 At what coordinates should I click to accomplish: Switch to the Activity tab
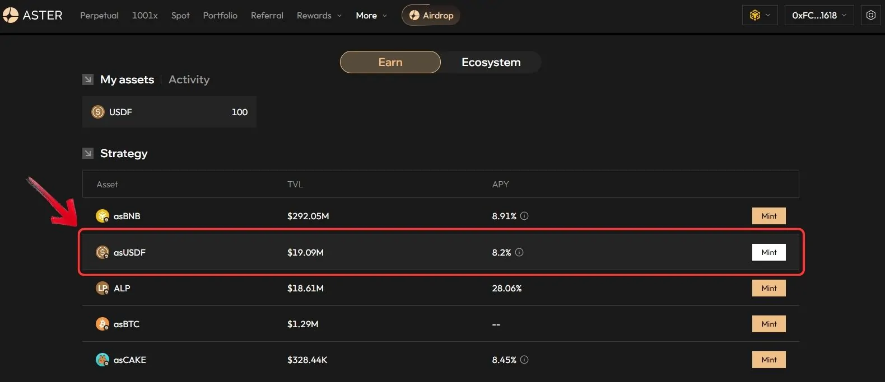pyautogui.click(x=189, y=79)
